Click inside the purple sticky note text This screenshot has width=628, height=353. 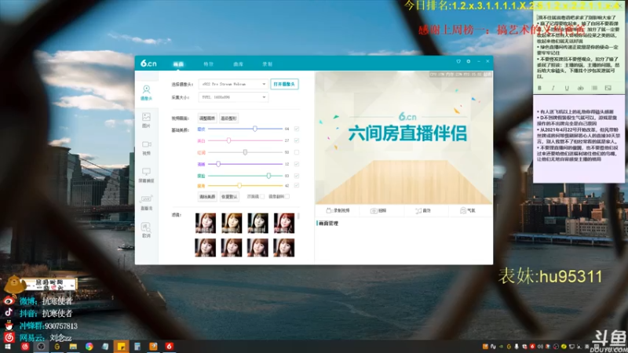pyautogui.click(x=579, y=135)
